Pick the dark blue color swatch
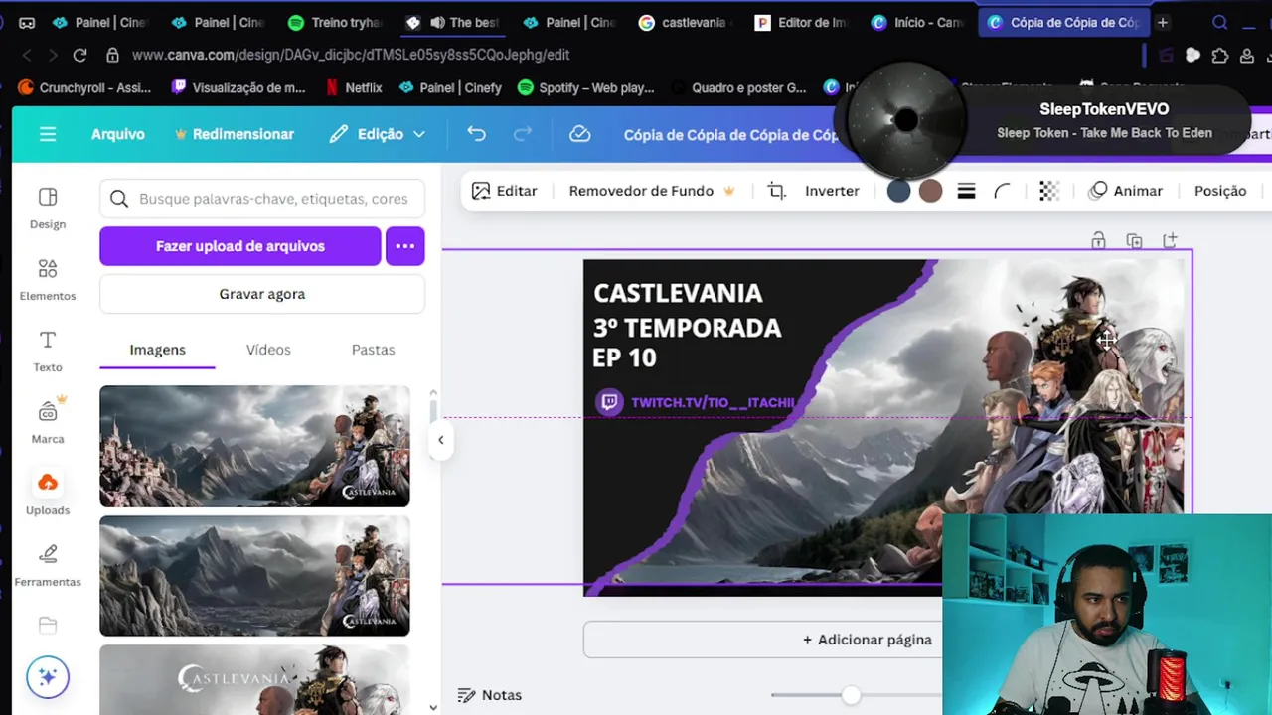 tap(898, 191)
